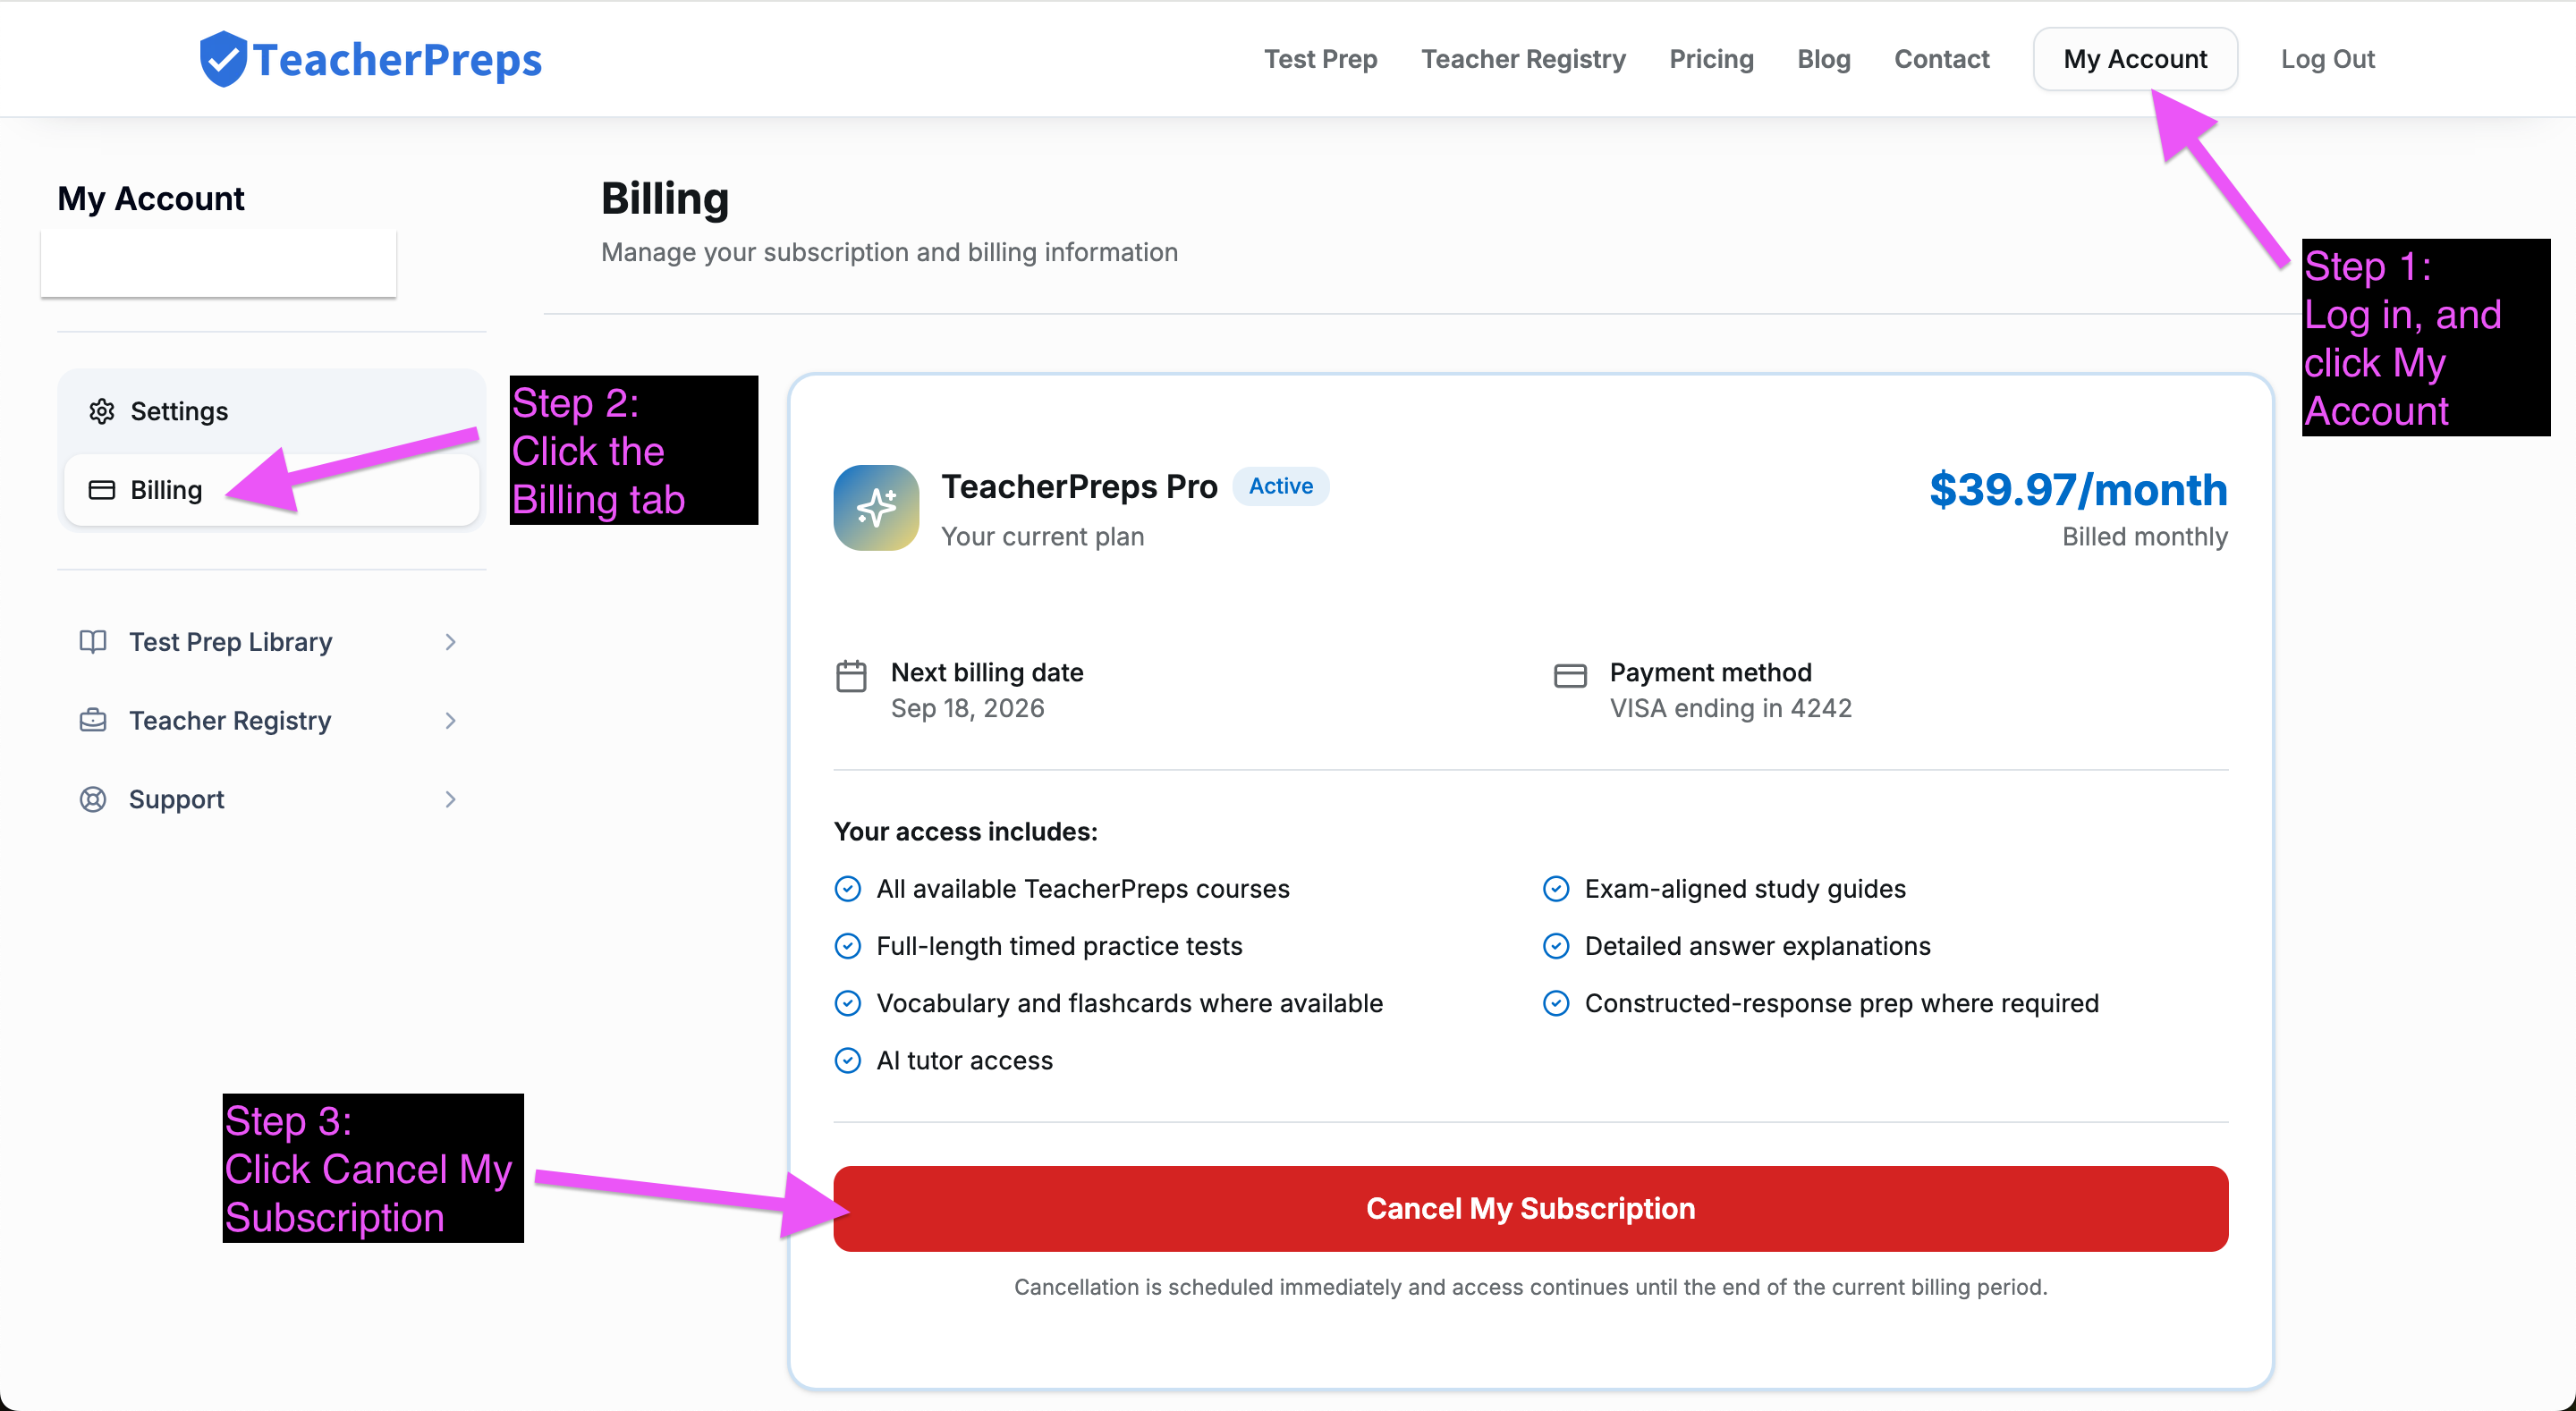Image resolution: width=2576 pixels, height=1411 pixels.
Task: Click checkmark beside All available TeacherPreps courses
Action: [847, 889]
